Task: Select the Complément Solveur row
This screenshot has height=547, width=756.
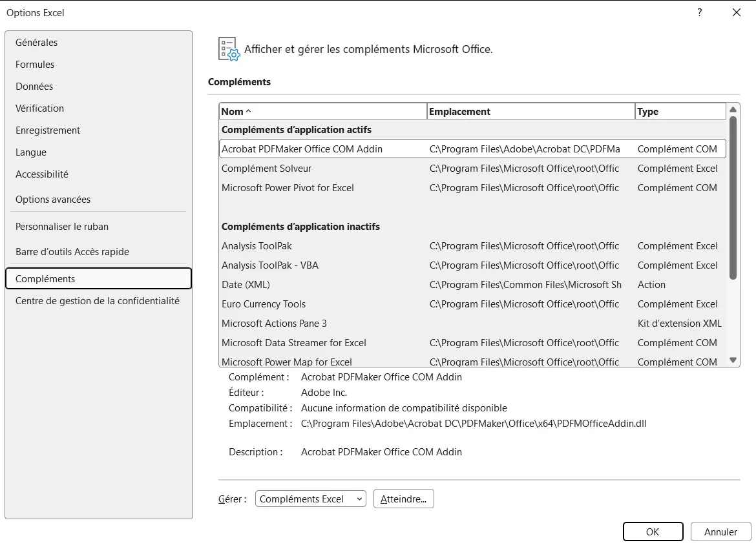Action: pos(472,168)
